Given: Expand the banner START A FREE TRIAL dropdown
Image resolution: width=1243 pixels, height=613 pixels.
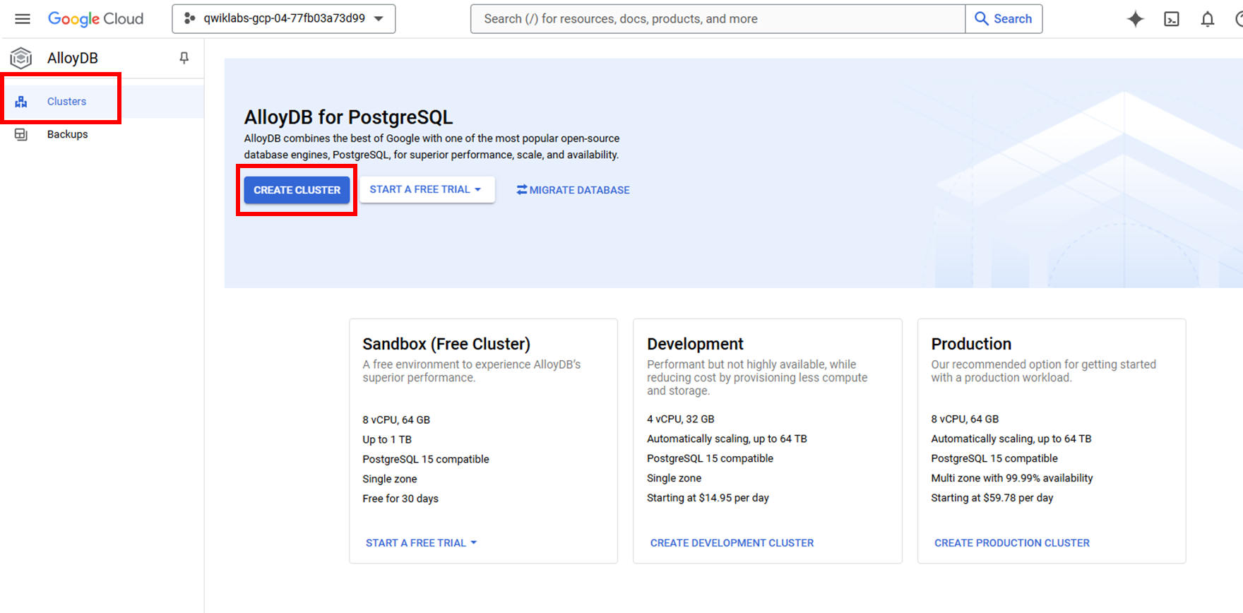Looking at the screenshot, I should (x=427, y=189).
